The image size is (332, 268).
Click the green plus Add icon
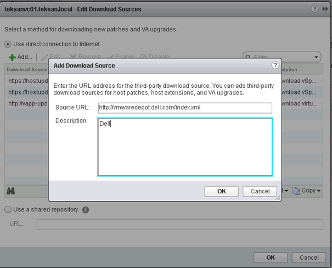coord(12,57)
